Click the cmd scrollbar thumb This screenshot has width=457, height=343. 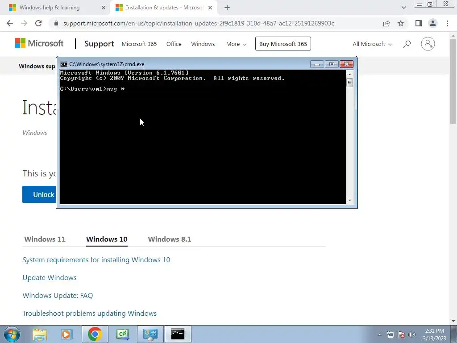click(350, 83)
